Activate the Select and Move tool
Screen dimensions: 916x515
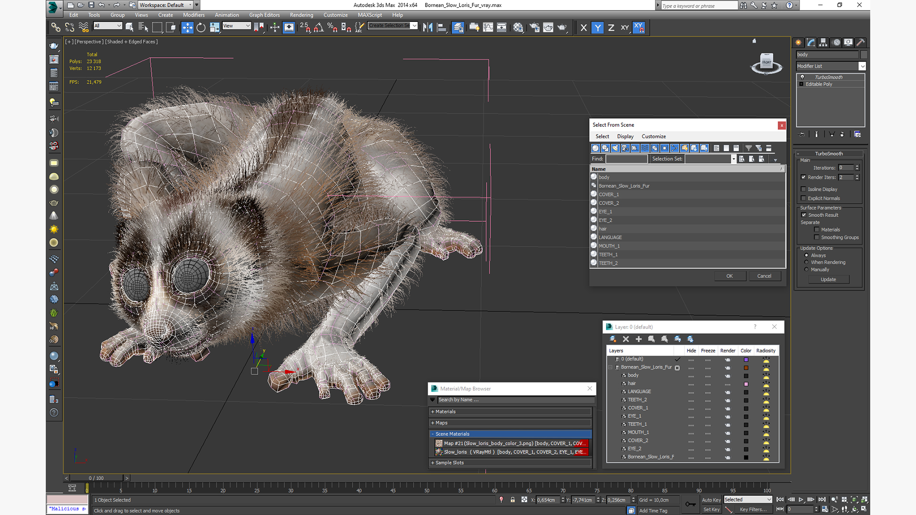point(187,28)
